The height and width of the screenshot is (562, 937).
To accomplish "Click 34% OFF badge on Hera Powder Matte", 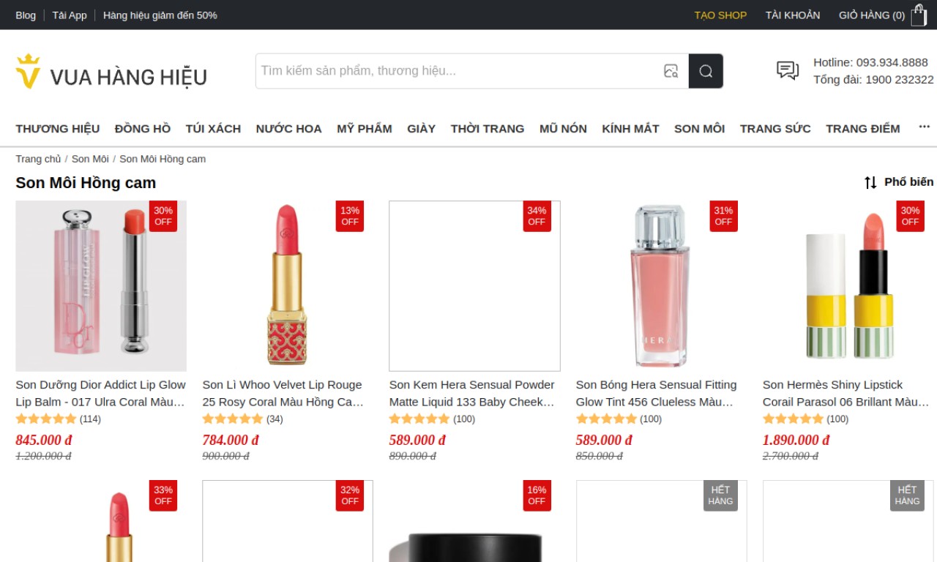I will [537, 216].
